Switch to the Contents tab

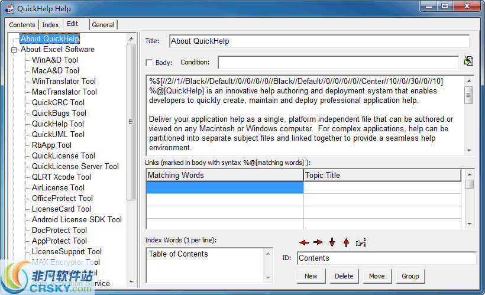22,25
